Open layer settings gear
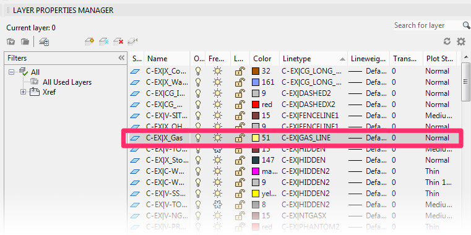Screen dimensions: 471x235 coord(461,41)
